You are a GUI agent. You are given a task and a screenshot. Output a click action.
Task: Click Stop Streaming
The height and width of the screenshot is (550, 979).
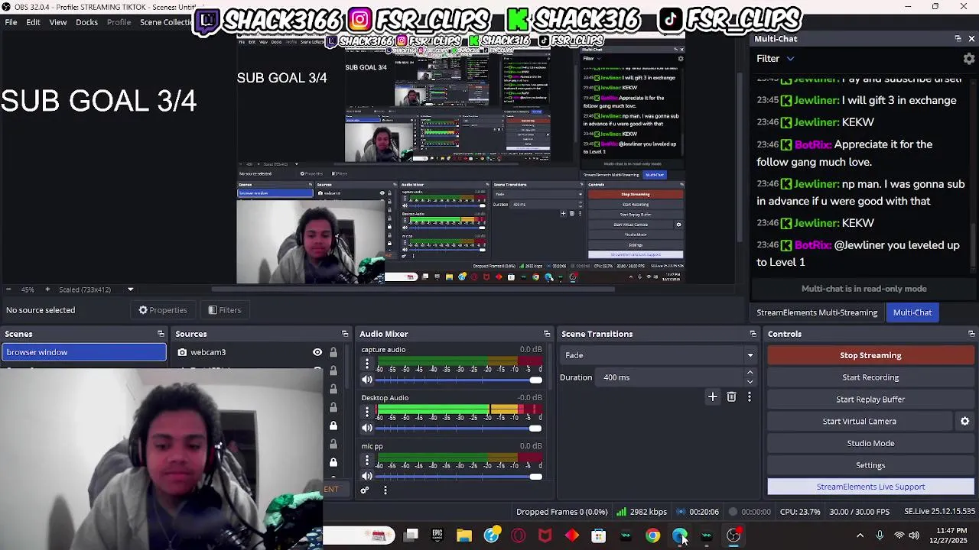coord(870,355)
